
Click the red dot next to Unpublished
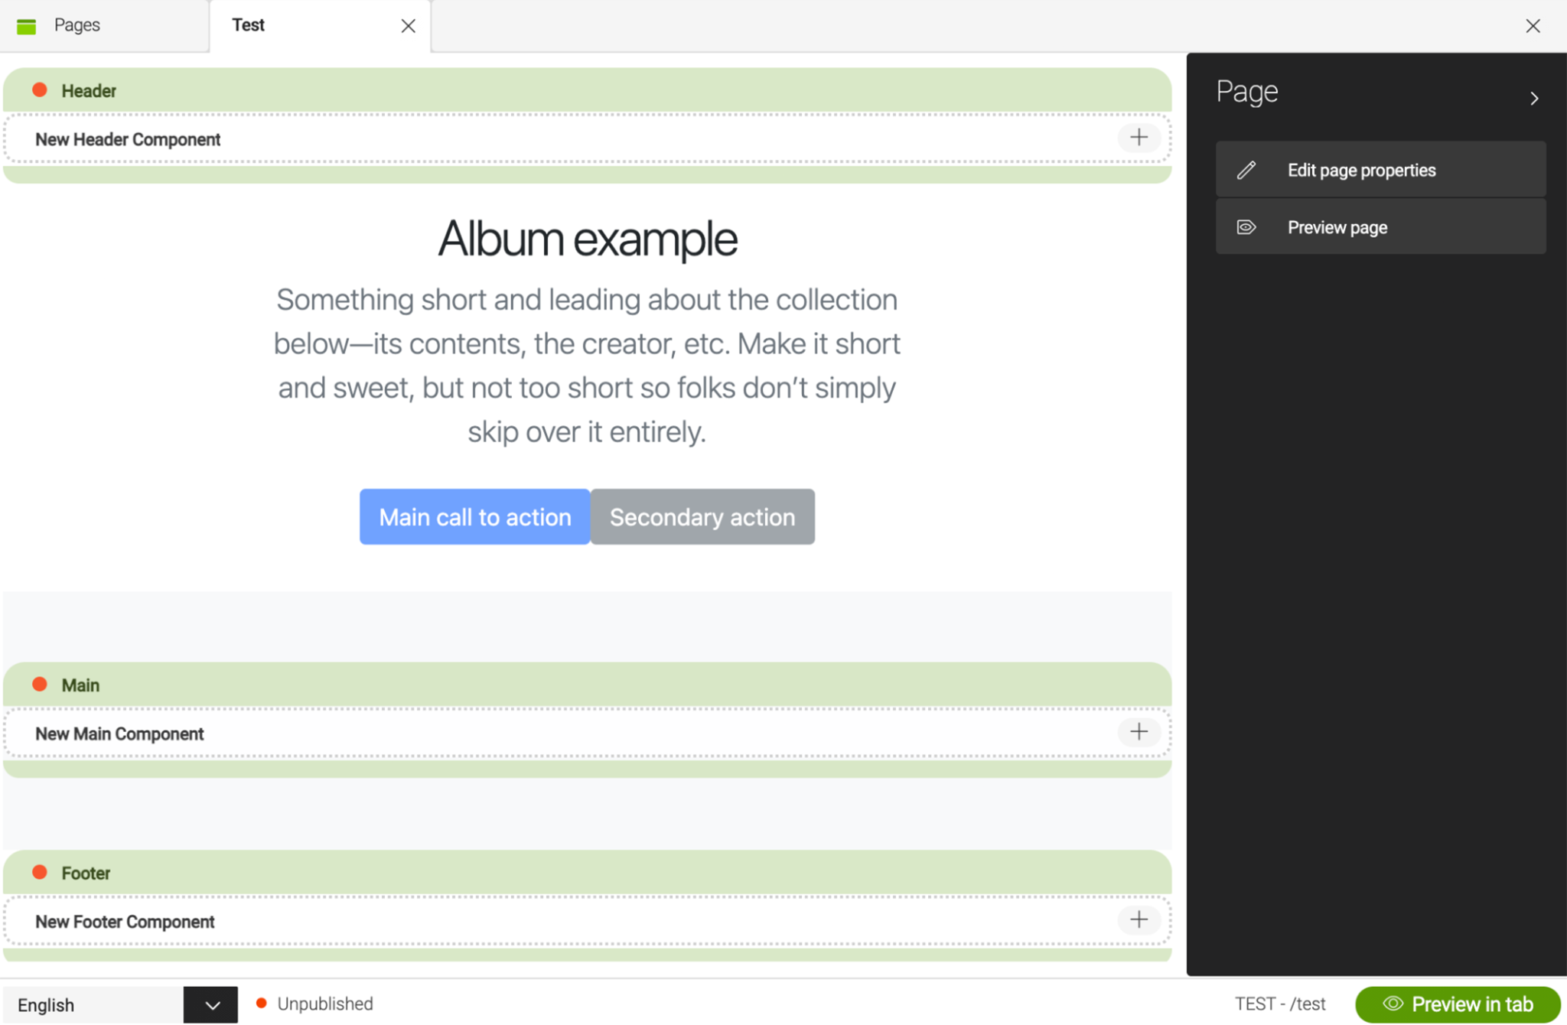[261, 1002]
